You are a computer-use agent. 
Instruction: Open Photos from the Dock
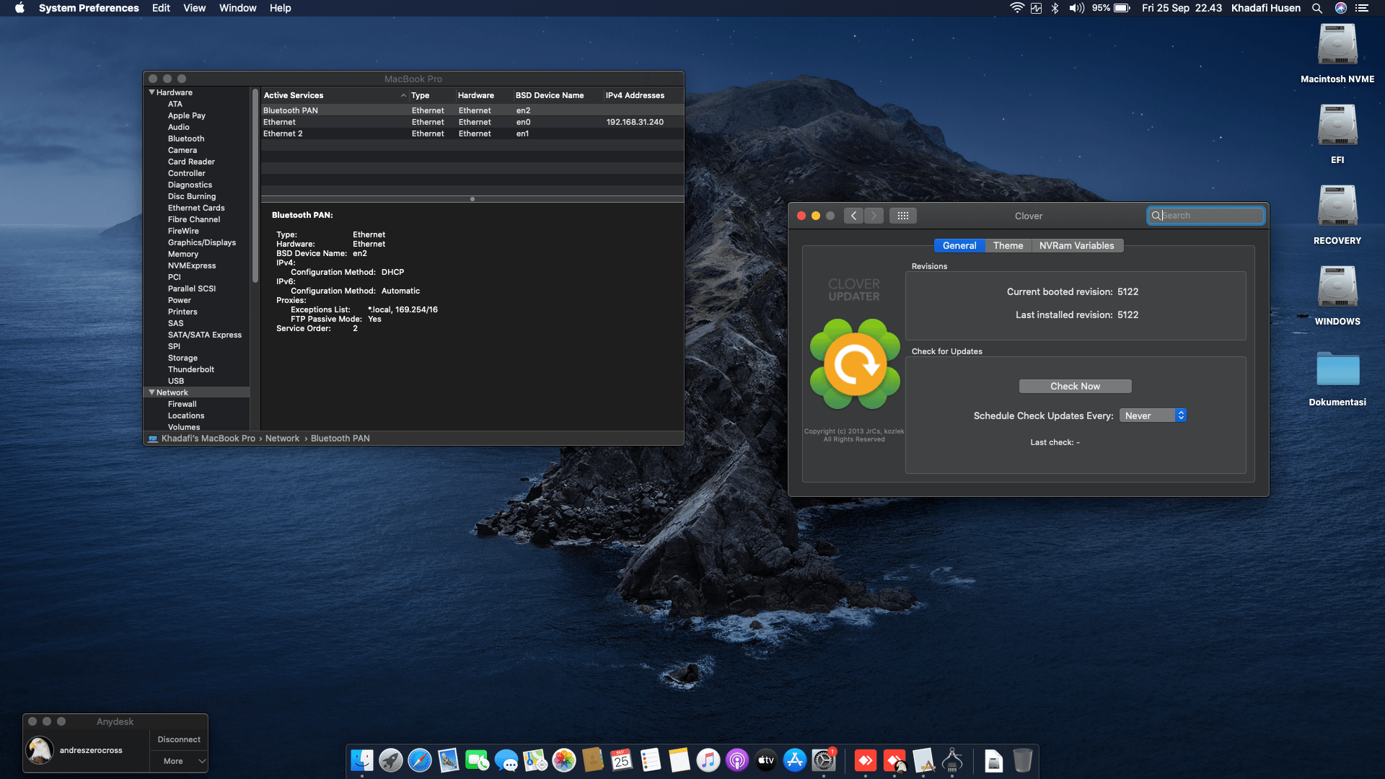click(x=564, y=760)
